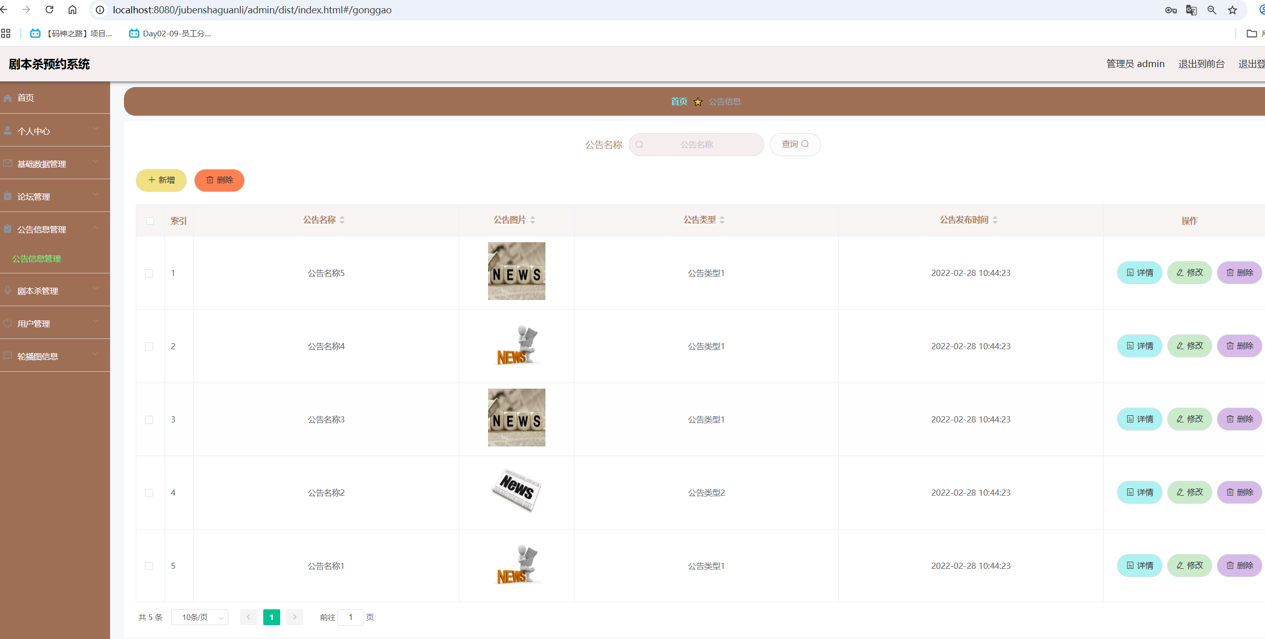Viewport: 1265px width, 639px height.
Task: Toggle the select-all checkbox in table header
Action: point(150,221)
